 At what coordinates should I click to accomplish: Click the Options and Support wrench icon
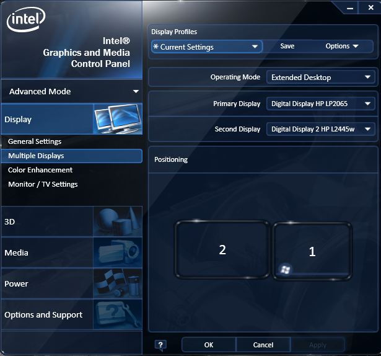click(x=118, y=314)
